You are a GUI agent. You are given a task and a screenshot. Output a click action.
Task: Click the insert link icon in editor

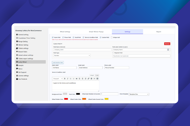88,79
